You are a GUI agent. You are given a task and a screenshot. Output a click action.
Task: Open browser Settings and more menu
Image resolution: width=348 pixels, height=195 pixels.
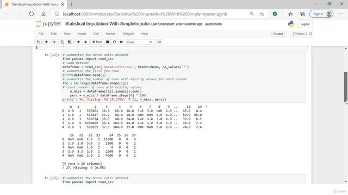click(340, 14)
